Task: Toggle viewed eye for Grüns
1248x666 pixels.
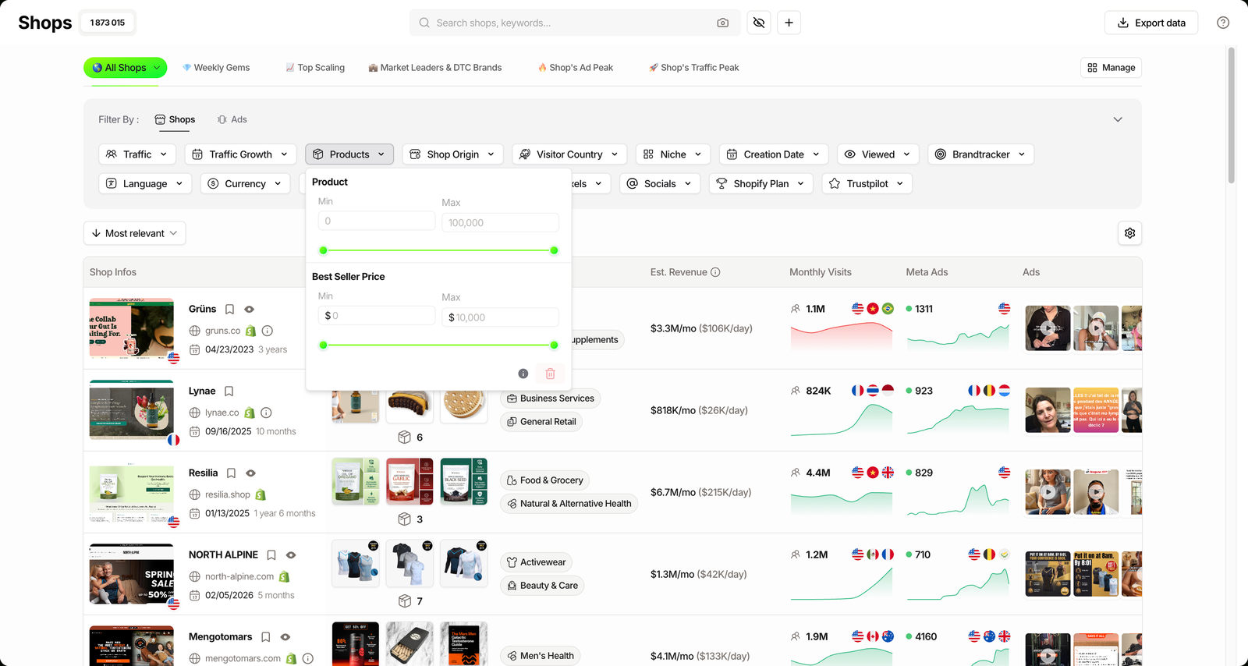Action: point(250,309)
